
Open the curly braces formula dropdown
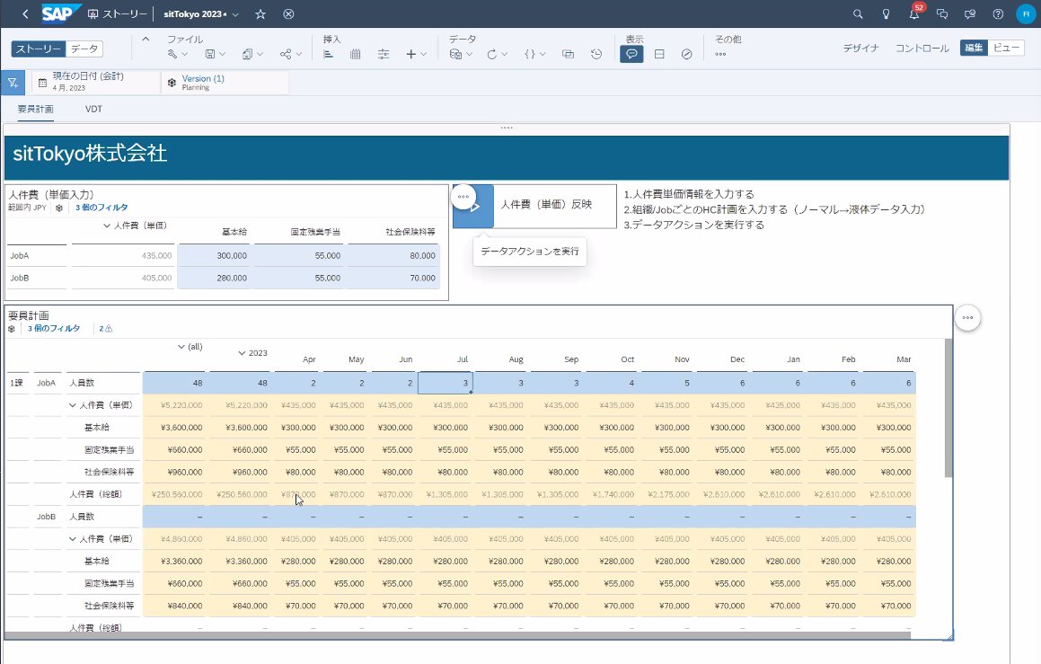[x=534, y=55]
